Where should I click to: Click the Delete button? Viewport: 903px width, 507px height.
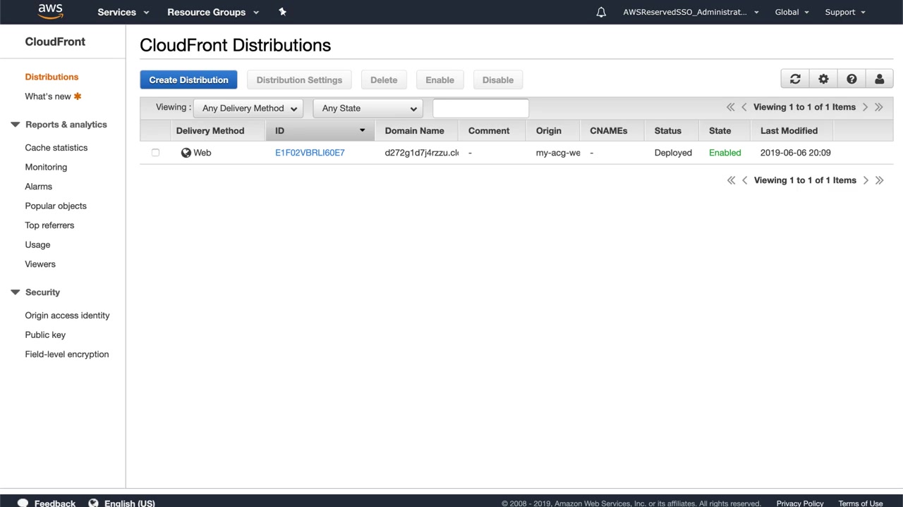tap(384, 80)
